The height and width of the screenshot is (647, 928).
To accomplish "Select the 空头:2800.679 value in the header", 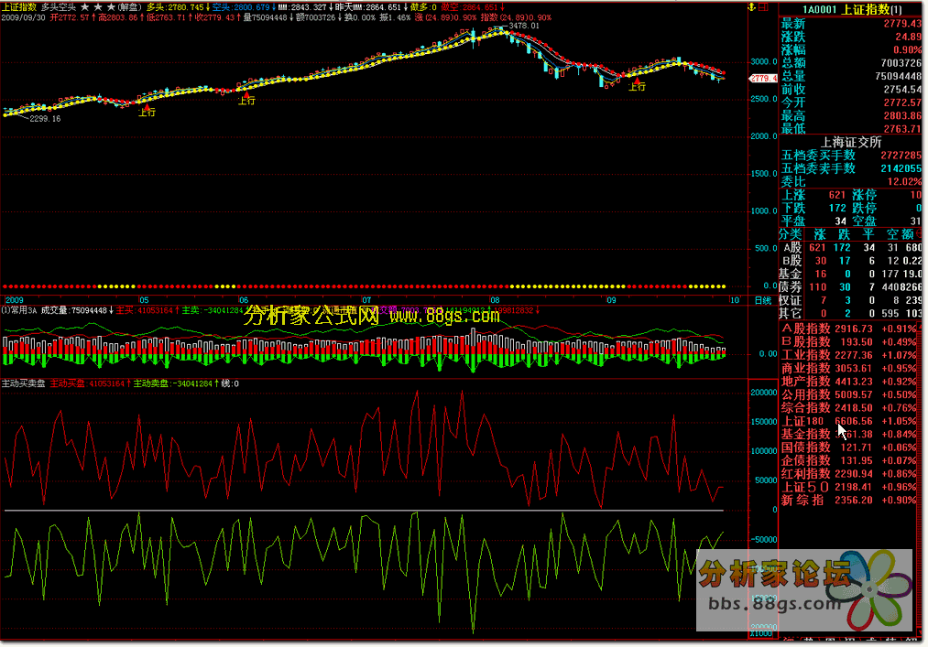I will [x=241, y=7].
